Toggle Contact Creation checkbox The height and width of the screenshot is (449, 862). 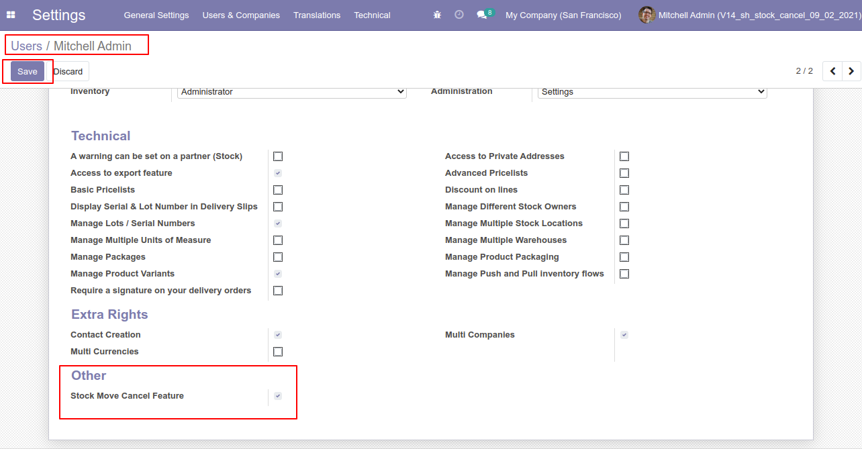pos(278,335)
